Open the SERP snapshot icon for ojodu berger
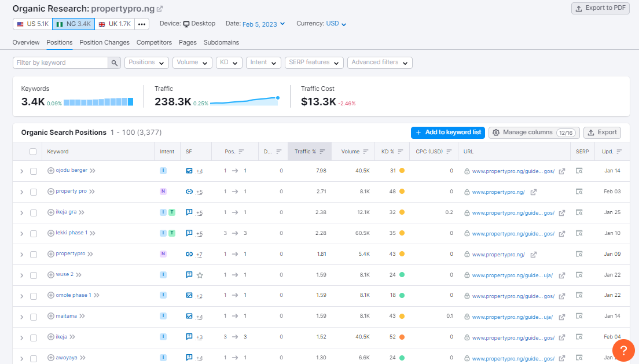The width and height of the screenshot is (639, 364). pyautogui.click(x=579, y=171)
